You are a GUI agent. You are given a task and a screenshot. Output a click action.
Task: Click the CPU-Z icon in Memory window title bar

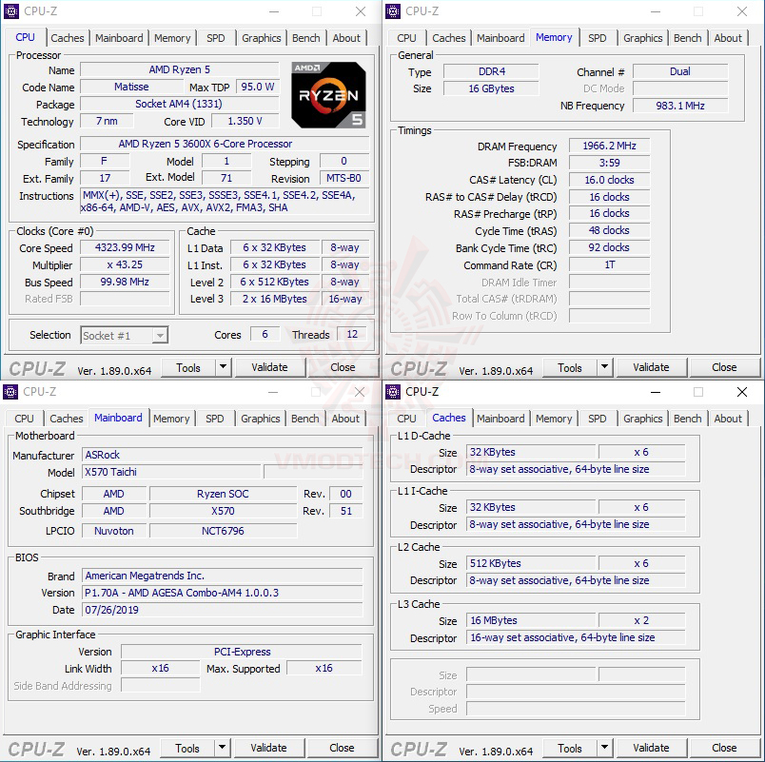[x=391, y=10]
